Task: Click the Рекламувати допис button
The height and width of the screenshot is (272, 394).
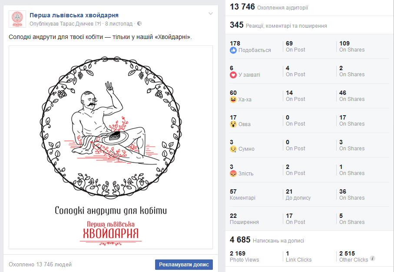Action: pos(184,265)
